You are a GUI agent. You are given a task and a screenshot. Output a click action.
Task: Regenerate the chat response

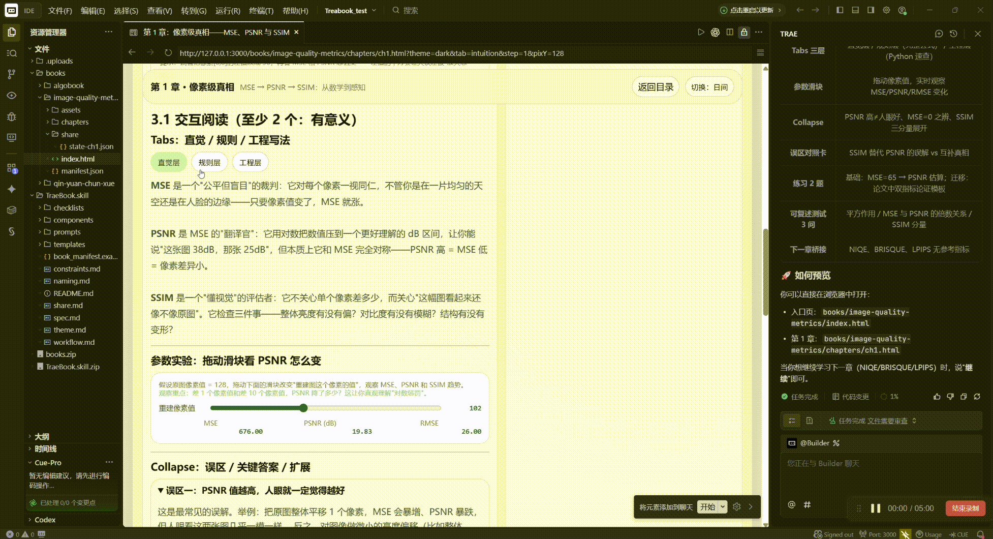[x=977, y=397]
